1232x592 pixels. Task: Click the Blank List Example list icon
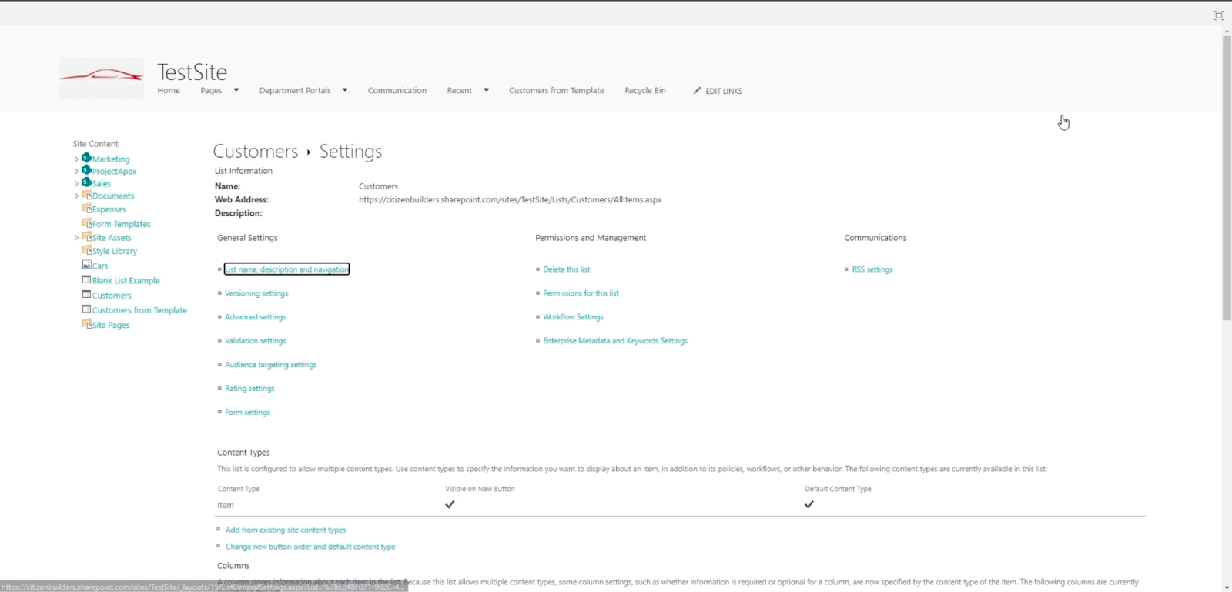86,279
